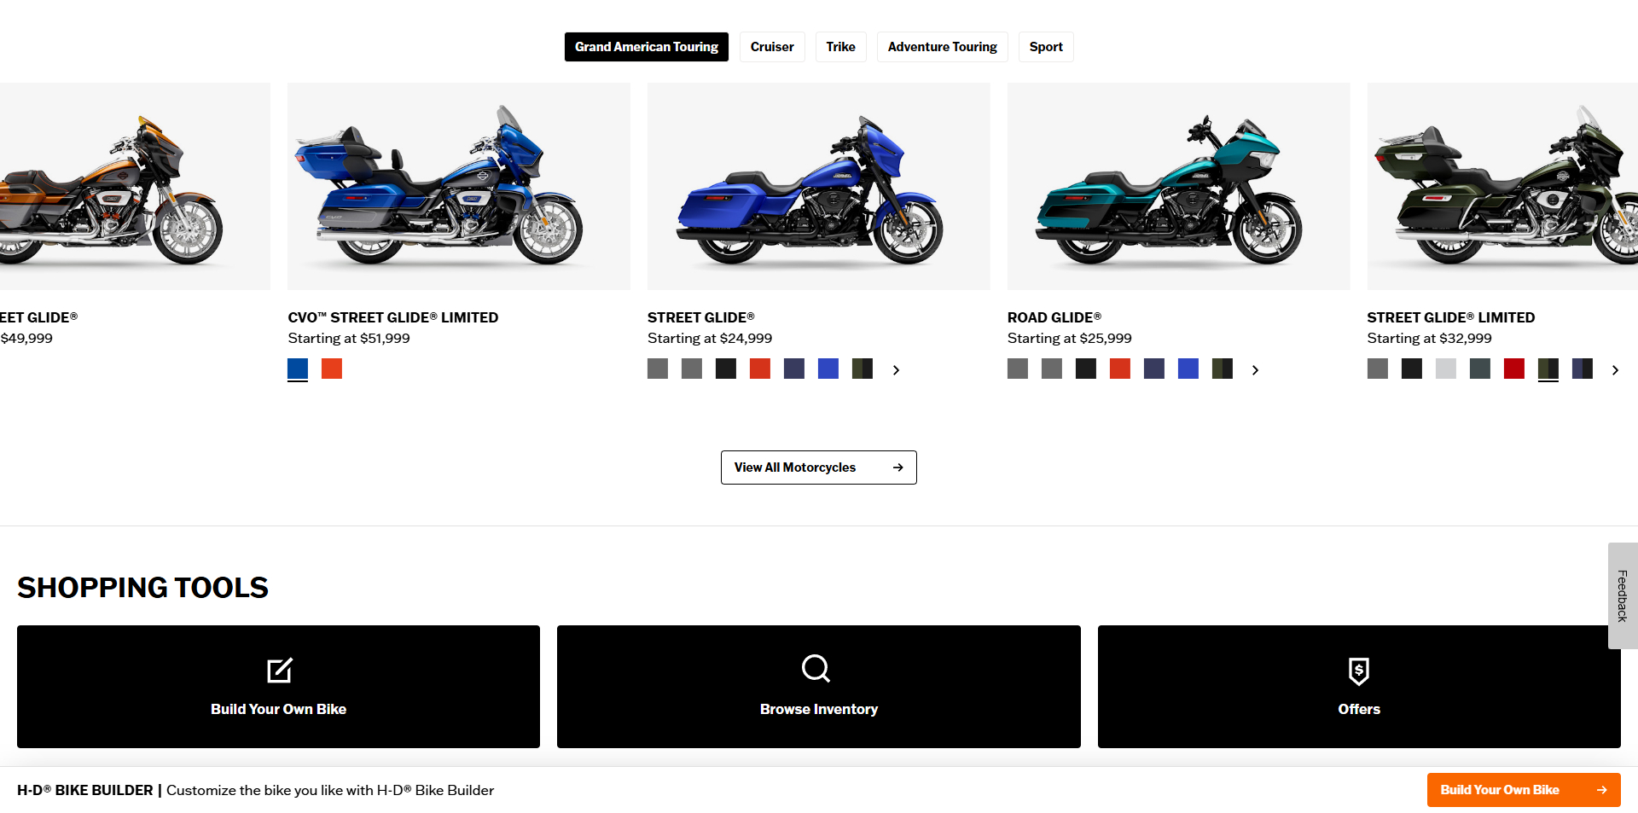
Task: Click the arrow on orange Build button
Action: pos(1601,790)
